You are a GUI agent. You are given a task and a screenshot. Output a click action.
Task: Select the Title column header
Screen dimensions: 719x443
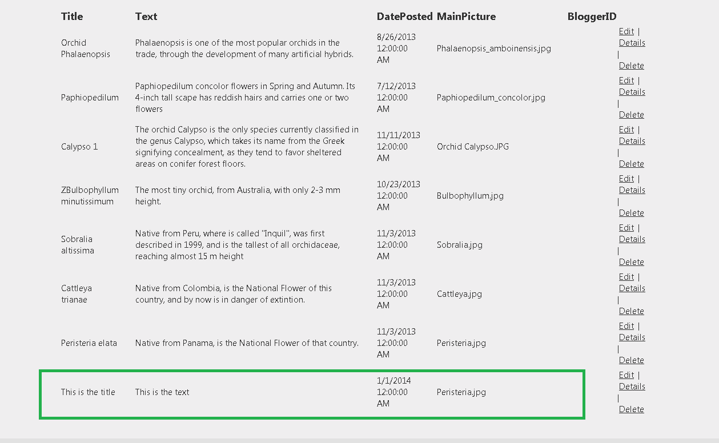(x=72, y=17)
